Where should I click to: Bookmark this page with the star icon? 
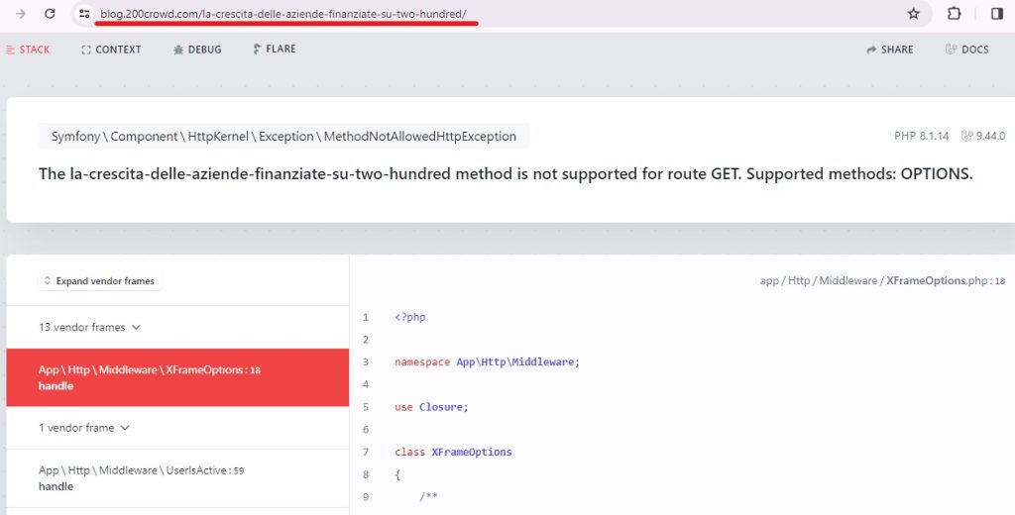pos(913,14)
